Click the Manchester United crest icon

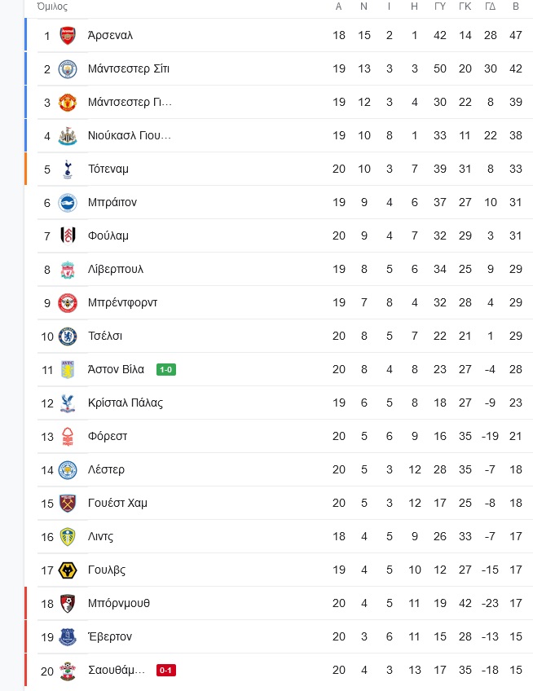click(68, 103)
